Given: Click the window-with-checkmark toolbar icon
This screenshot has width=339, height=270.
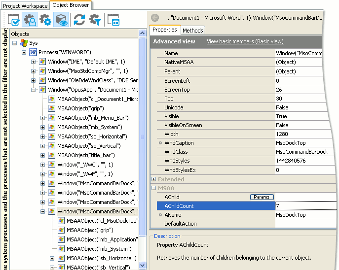Looking at the screenshot, I should [x=14, y=20].
